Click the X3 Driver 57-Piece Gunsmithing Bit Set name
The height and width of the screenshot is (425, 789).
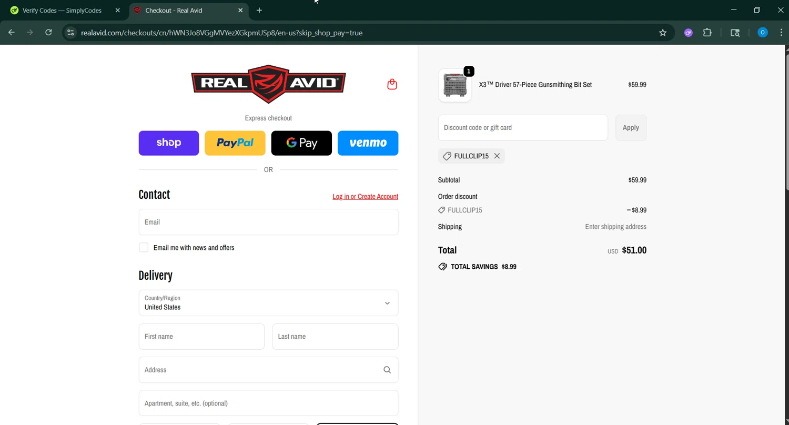click(x=535, y=85)
